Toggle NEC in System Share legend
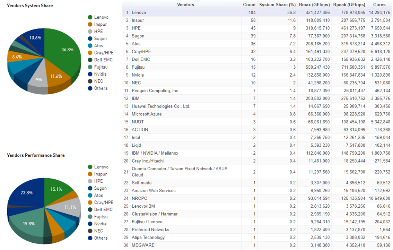The image size is (393, 250). point(96,81)
